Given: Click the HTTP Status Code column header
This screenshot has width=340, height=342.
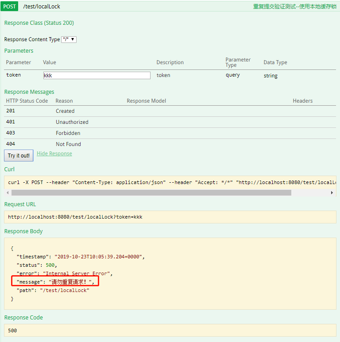Looking at the screenshot, I should click(x=27, y=101).
